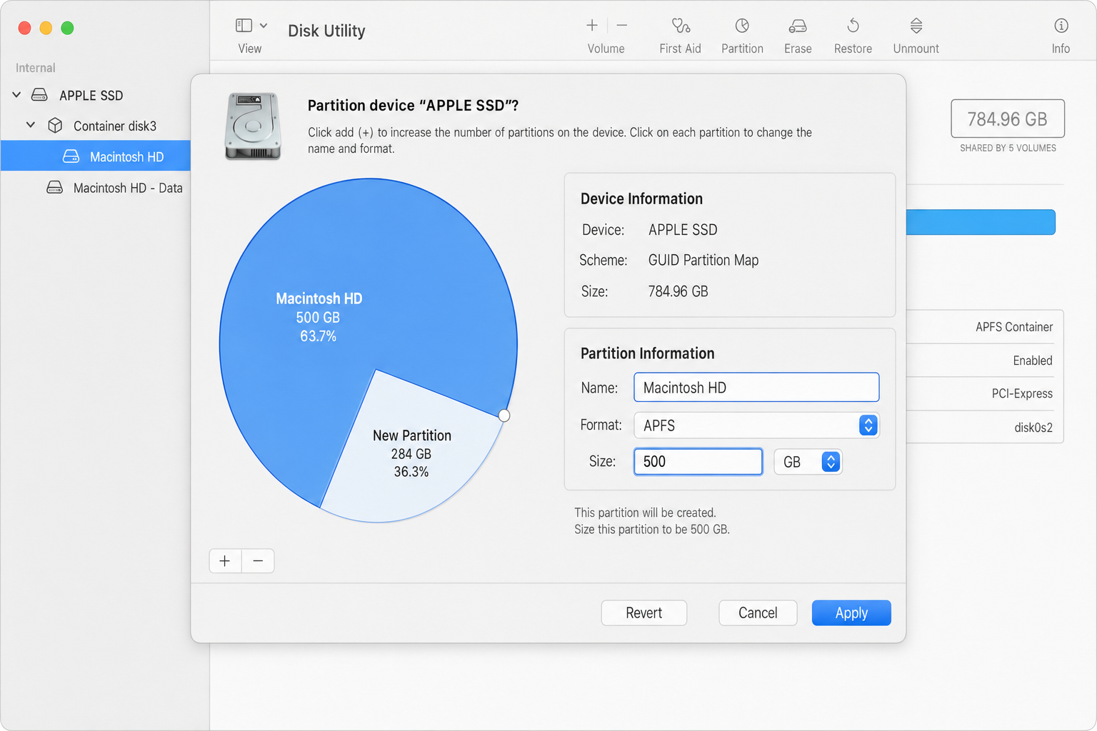1097x731 pixels.
Task: Click the Partition Information heading
Action: pyautogui.click(x=647, y=353)
